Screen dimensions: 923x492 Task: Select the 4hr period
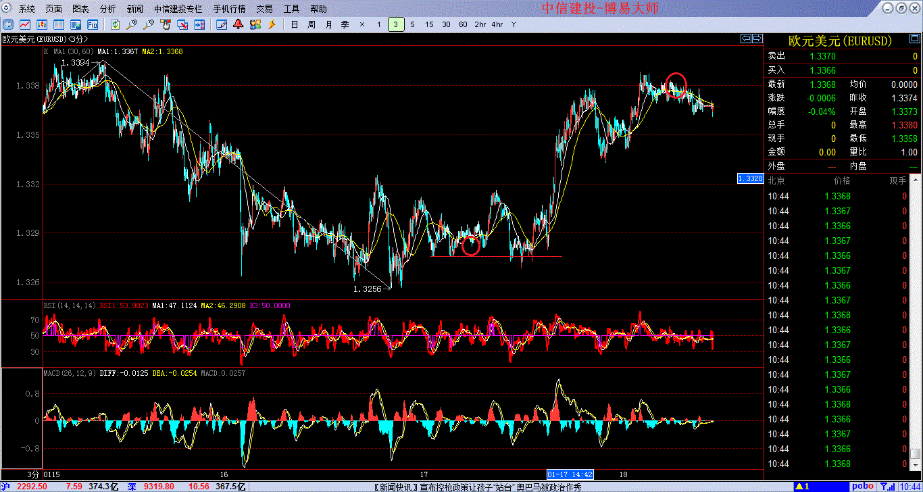pos(497,24)
